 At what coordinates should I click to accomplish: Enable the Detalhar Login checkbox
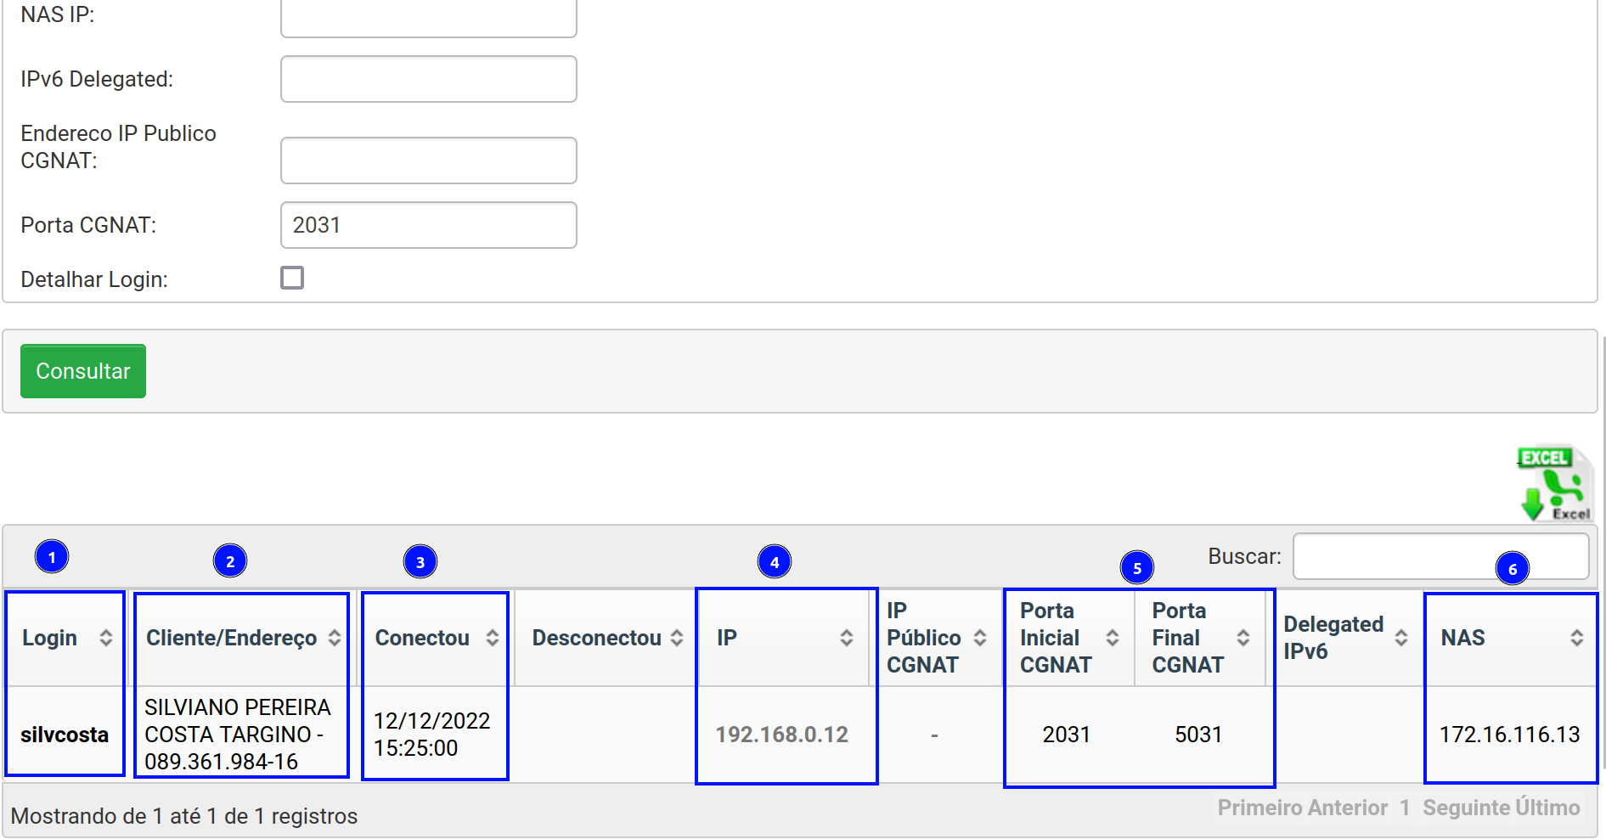coord(292,278)
